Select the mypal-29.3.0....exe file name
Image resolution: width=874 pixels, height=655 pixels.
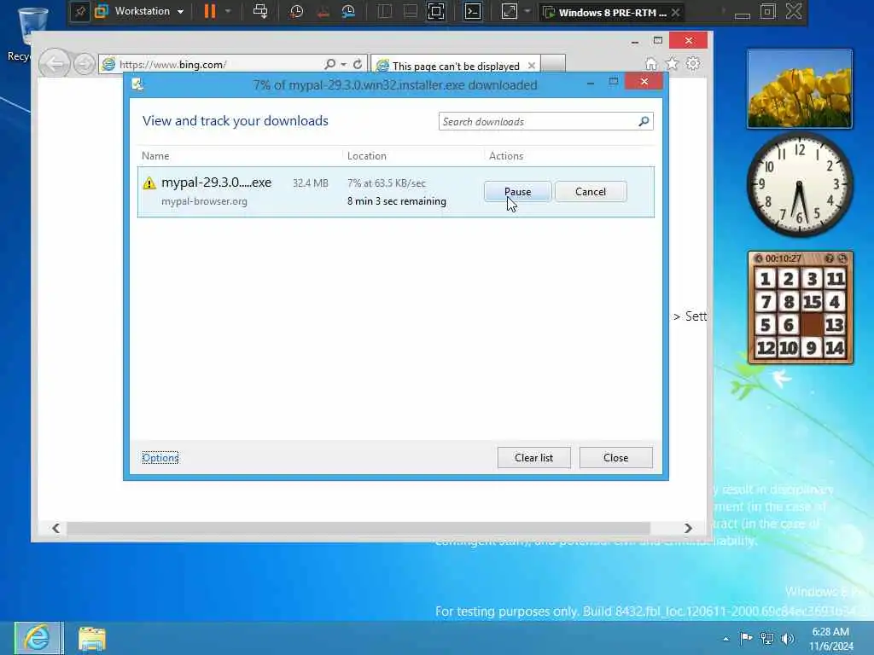click(x=216, y=183)
